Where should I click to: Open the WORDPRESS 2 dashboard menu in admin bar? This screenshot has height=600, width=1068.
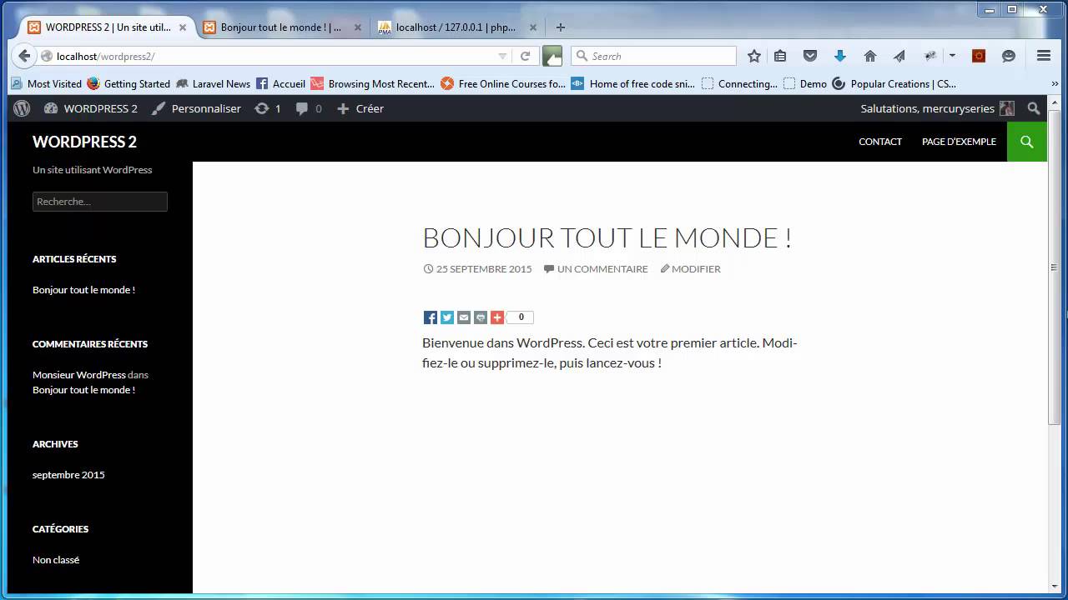91,108
